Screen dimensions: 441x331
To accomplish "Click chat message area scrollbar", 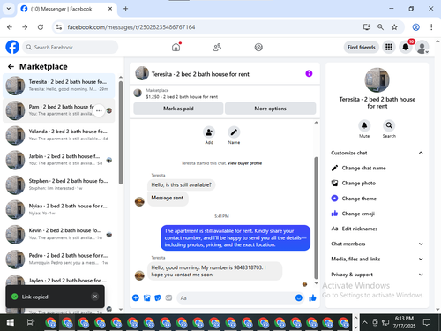I will click(316, 218).
